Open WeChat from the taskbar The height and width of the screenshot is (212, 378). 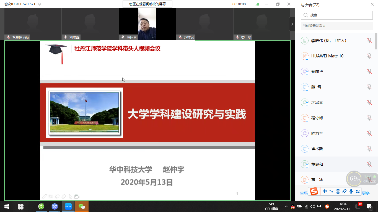[82, 206]
